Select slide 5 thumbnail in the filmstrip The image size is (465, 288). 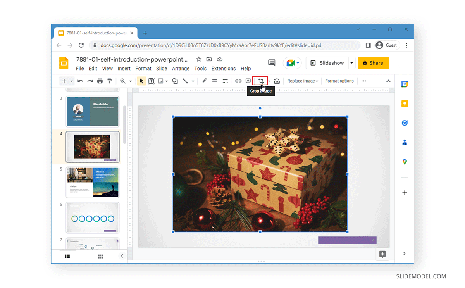92,182
